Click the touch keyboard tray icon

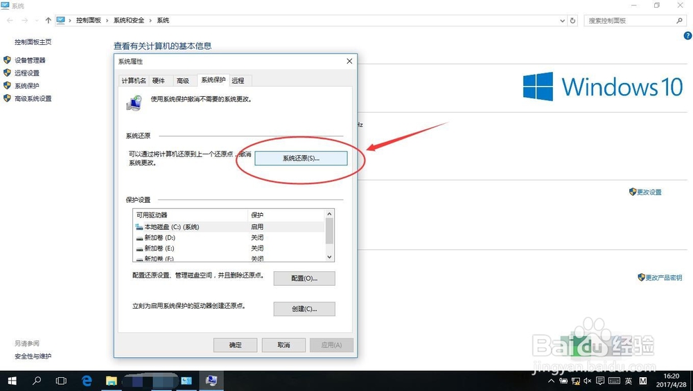click(614, 381)
